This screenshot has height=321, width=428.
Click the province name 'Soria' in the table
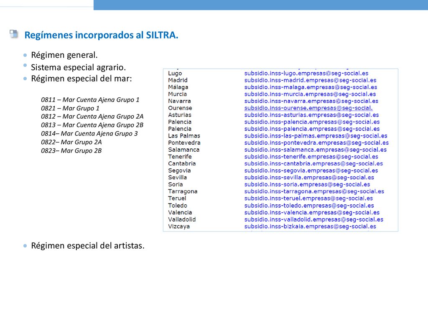pos(175,184)
